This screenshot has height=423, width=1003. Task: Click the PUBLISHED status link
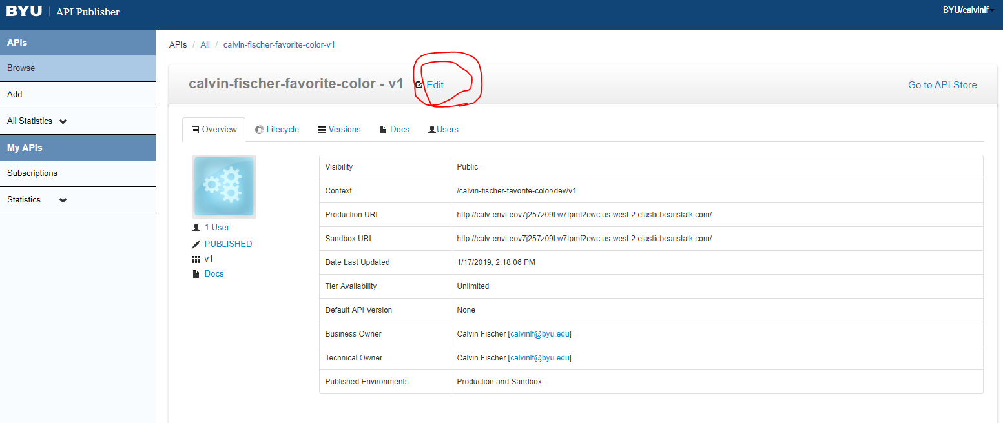tap(228, 244)
